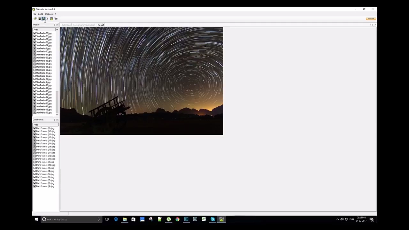The height and width of the screenshot is (230, 409).
Task: Click the volume icon in system tray
Action: click(x=342, y=219)
